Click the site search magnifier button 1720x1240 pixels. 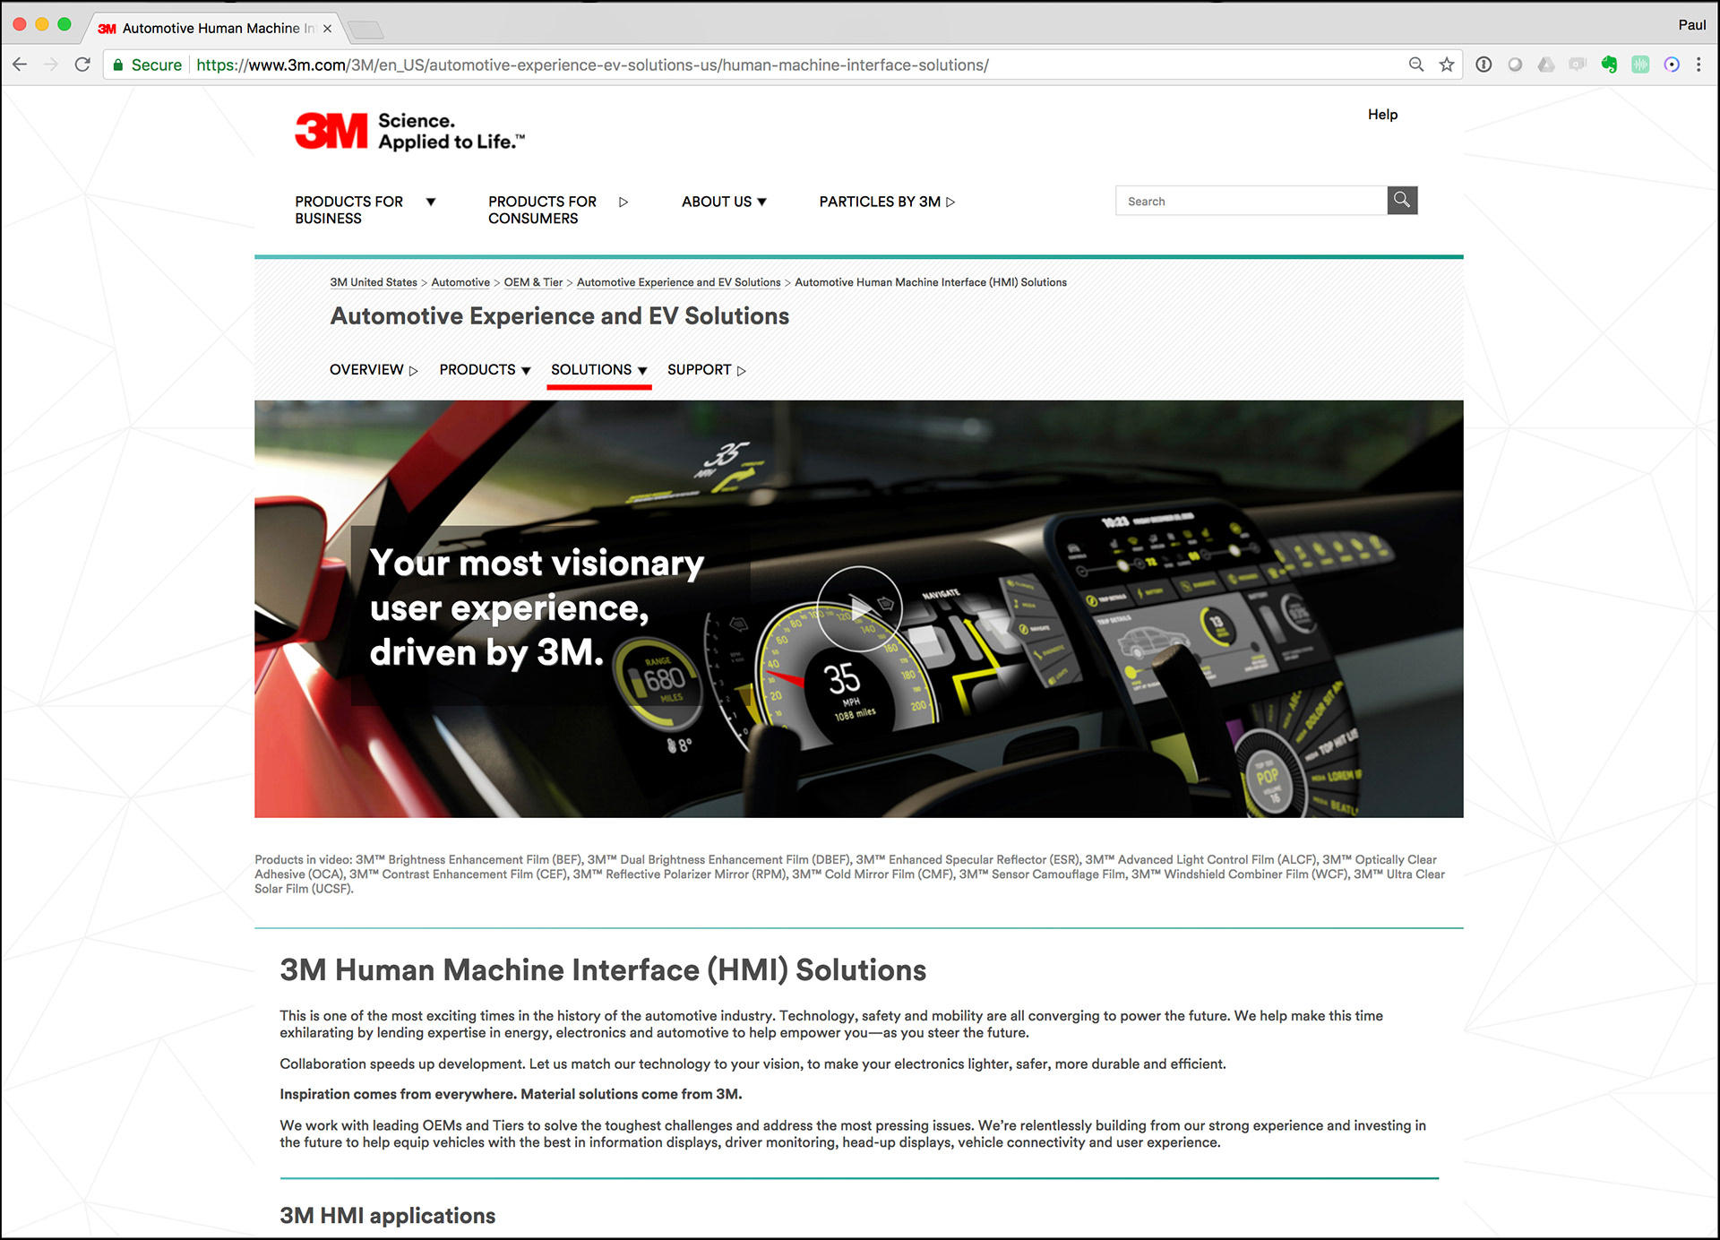[x=1402, y=200]
